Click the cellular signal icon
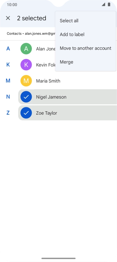 click(x=103, y=4)
